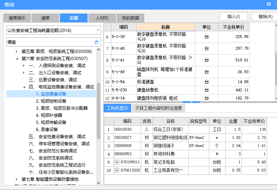
Task: Select 十、住宅小区智能化系统设备安… tree item
Action: [61, 172]
